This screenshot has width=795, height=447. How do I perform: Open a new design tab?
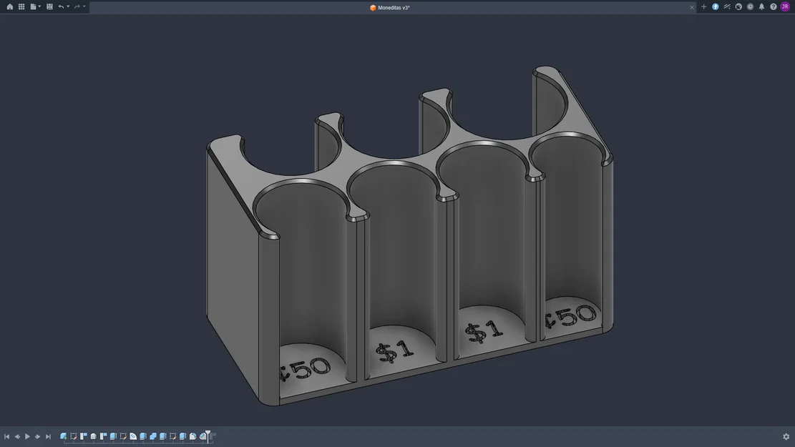[x=703, y=7]
